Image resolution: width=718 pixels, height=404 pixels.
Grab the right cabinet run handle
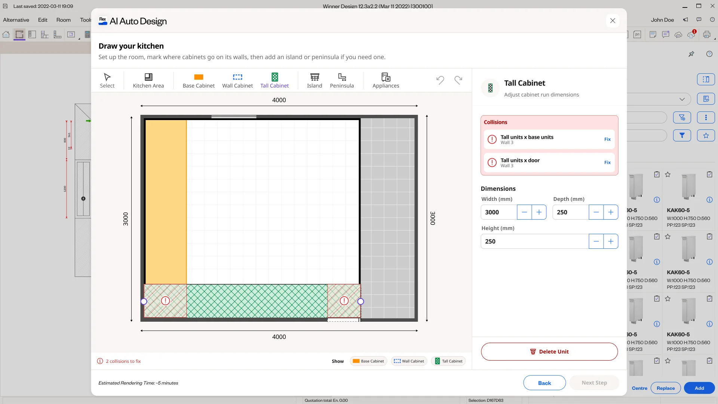click(360, 301)
